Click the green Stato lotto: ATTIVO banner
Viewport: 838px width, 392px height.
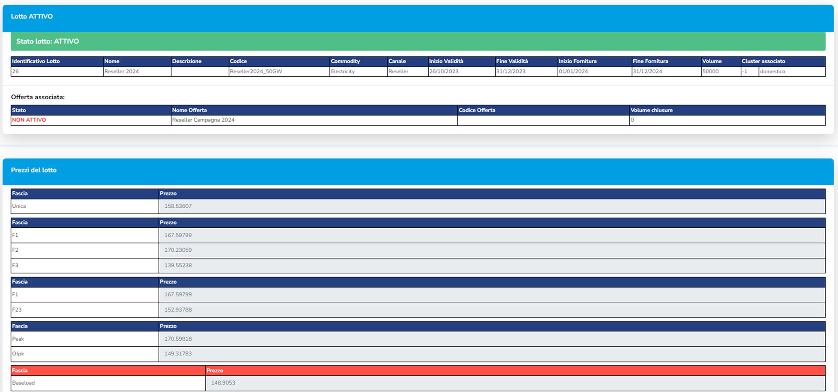coord(418,41)
